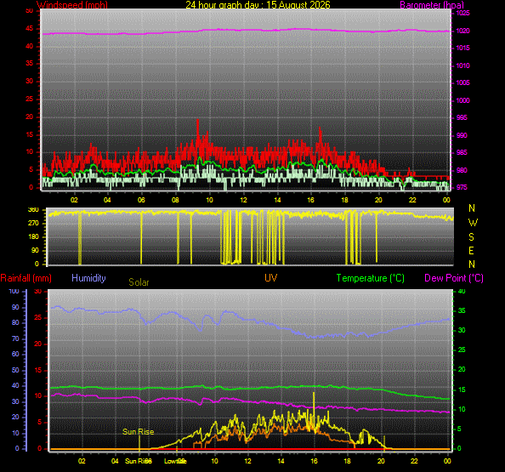Viewport: 505px width, 472px height.
Task: Click the 100 mark on the blue humidity axis
Action: [14, 291]
